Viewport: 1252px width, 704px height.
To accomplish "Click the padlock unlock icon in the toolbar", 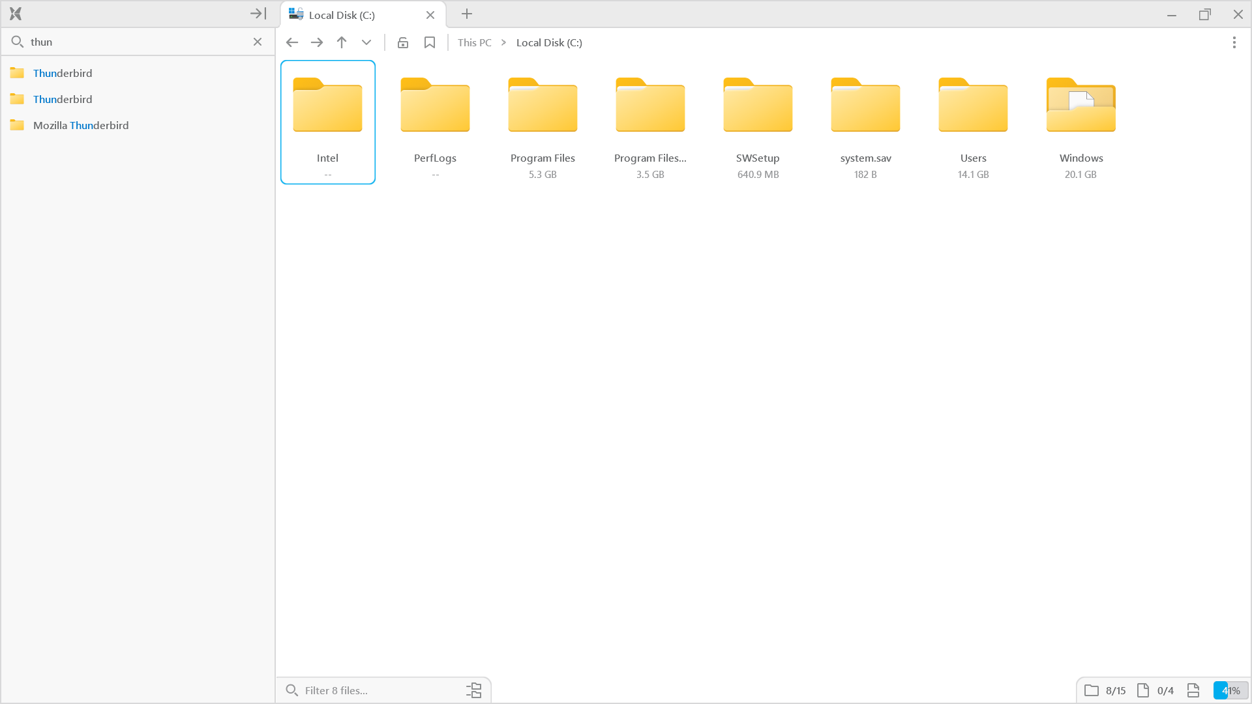I will [403, 42].
